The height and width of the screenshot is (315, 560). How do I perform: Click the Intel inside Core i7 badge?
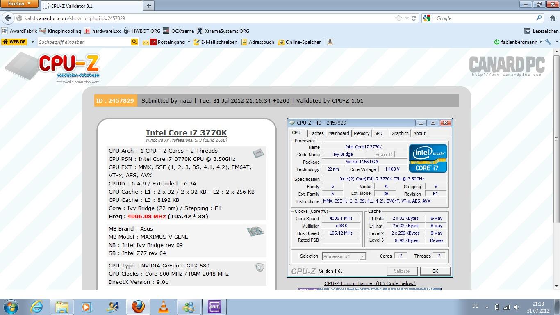pyautogui.click(x=428, y=158)
